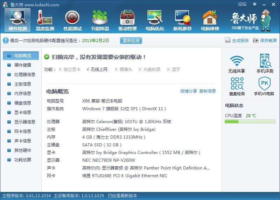Click 生成报告 printer icon
The width and height of the screenshot is (280, 200).
tap(228, 40)
